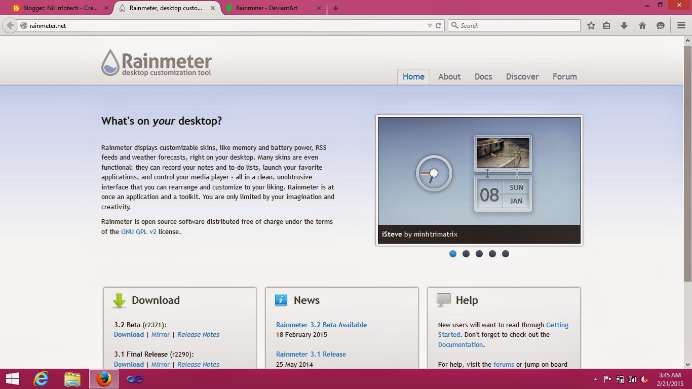Image resolution: width=692 pixels, height=389 pixels.
Task: Click the Firefox Reader clipboard icon
Action: (x=606, y=25)
